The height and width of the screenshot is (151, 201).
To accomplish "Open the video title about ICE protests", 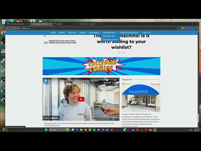I will [x=74, y=81].
